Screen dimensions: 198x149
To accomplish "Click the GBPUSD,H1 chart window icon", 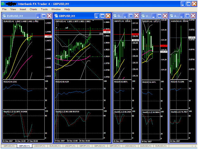I will coord(56,16).
